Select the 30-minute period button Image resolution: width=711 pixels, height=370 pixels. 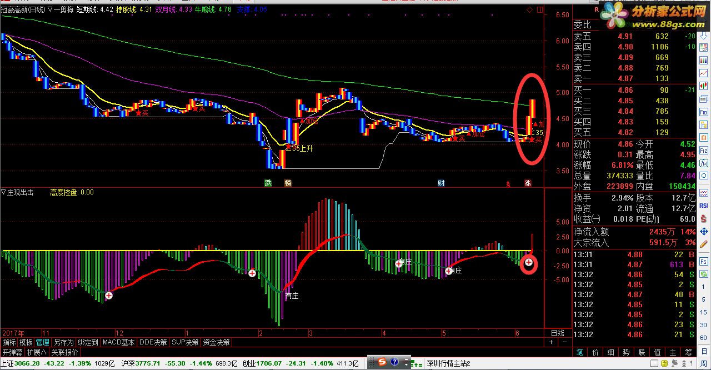pos(703,325)
